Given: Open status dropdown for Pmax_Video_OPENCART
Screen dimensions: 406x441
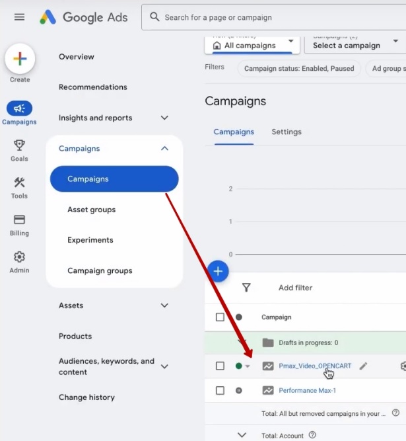Looking at the screenshot, I should (248, 366).
